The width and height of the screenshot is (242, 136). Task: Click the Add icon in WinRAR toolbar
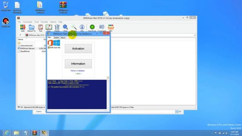(x=23, y=28)
